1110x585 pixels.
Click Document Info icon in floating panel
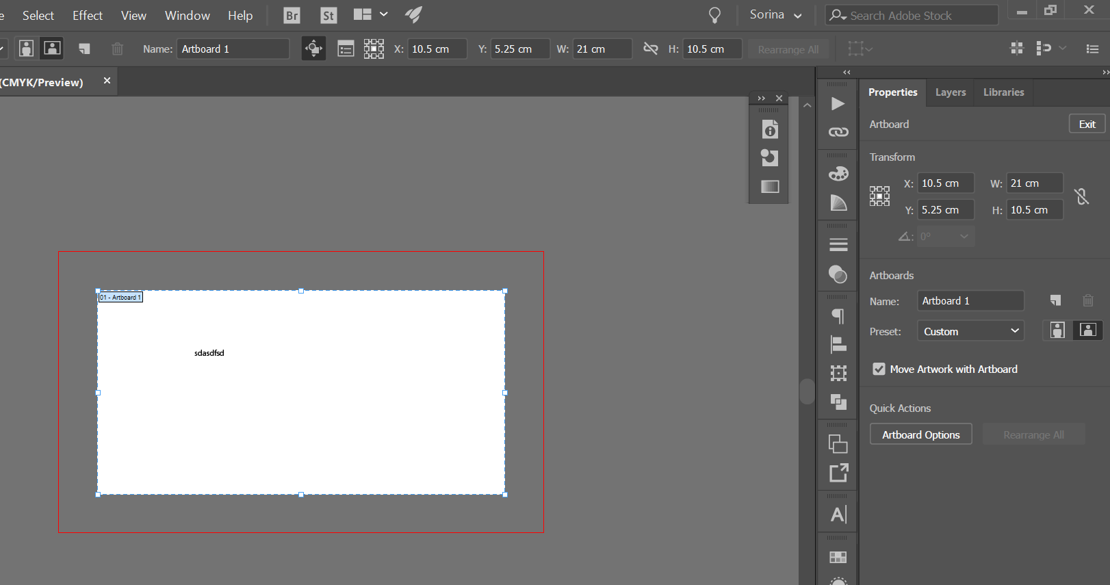point(770,129)
